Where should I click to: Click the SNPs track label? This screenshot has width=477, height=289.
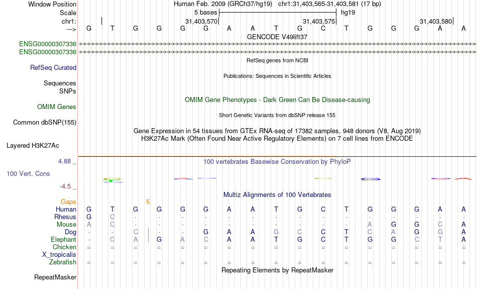pyautogui.click(x=68, y=91)
